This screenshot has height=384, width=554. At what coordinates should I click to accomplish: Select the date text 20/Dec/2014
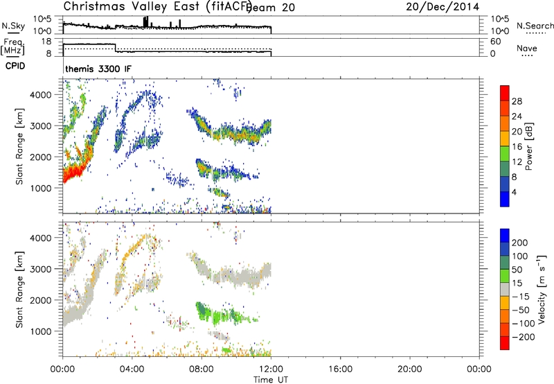(x=443, y=7)
